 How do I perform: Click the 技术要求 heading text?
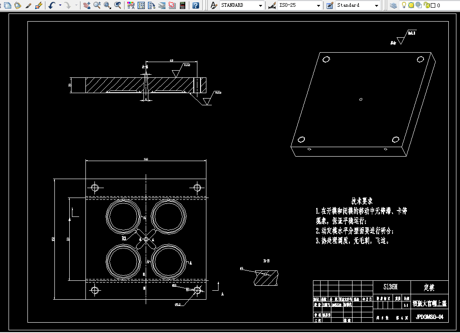tap(362, 201)
